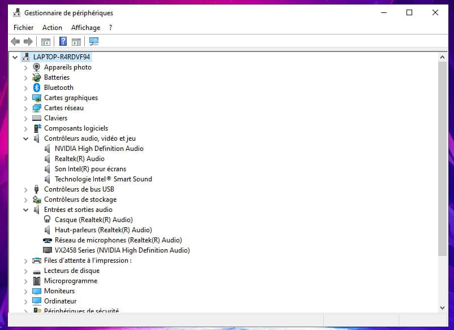
Task: Click the USB plug icon for Contrôleurs de bus USB
Action: click(x=36, y=189)
